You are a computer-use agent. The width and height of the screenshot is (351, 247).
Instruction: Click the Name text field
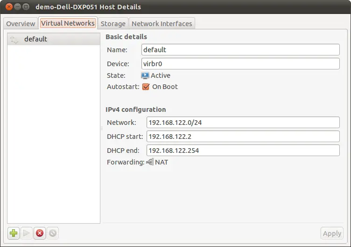point(240,49)
